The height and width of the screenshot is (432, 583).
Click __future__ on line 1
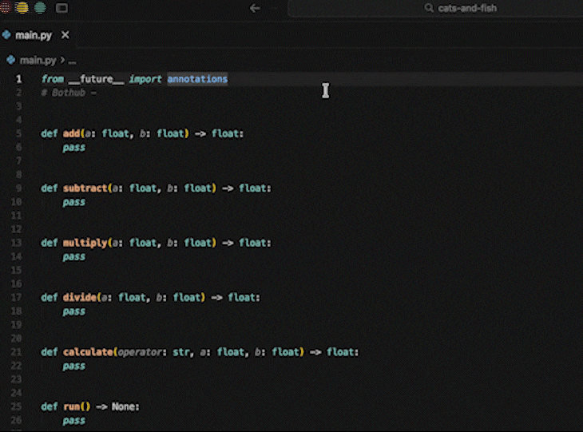pyautogui.click(x=97, y=79)
